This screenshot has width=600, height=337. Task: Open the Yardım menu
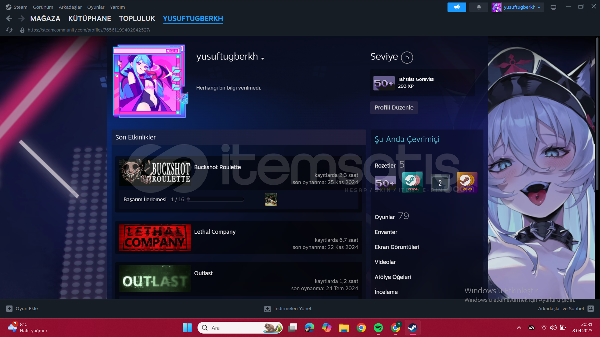pyautogui.click(x=117, y=7)
